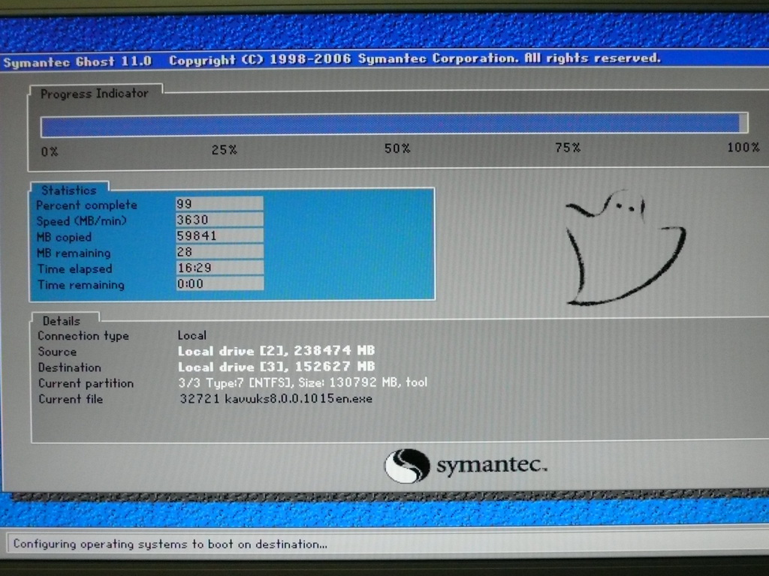This screenshot has height=576, width=769.
Task: Click the blue progress indicator bar
Action: tap(394, 124)
